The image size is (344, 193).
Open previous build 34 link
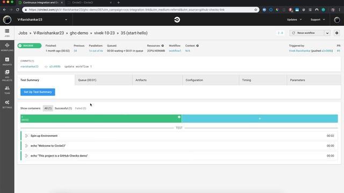75,51
